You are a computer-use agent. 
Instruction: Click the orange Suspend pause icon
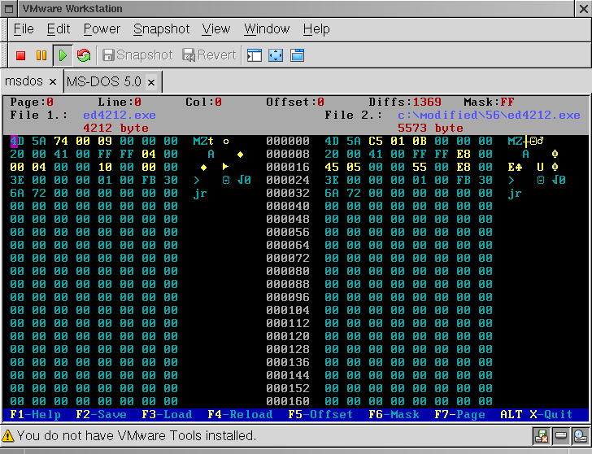tap(41, 55)
